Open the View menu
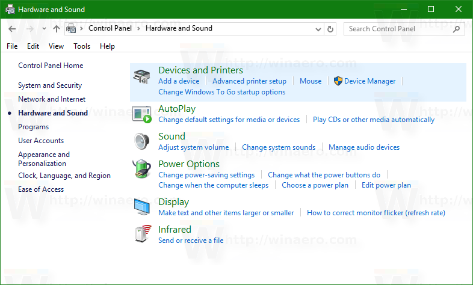This screenshot has width=473, height=285. point(56,46)
